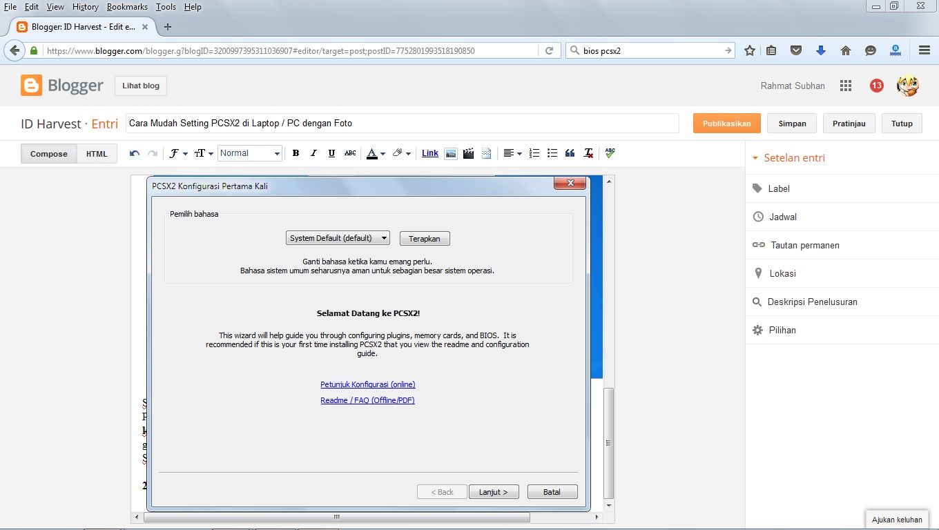Viewport: 939px width, 530px height.
Task: Open the text alignment dropdown
Action: coord(512,153)
